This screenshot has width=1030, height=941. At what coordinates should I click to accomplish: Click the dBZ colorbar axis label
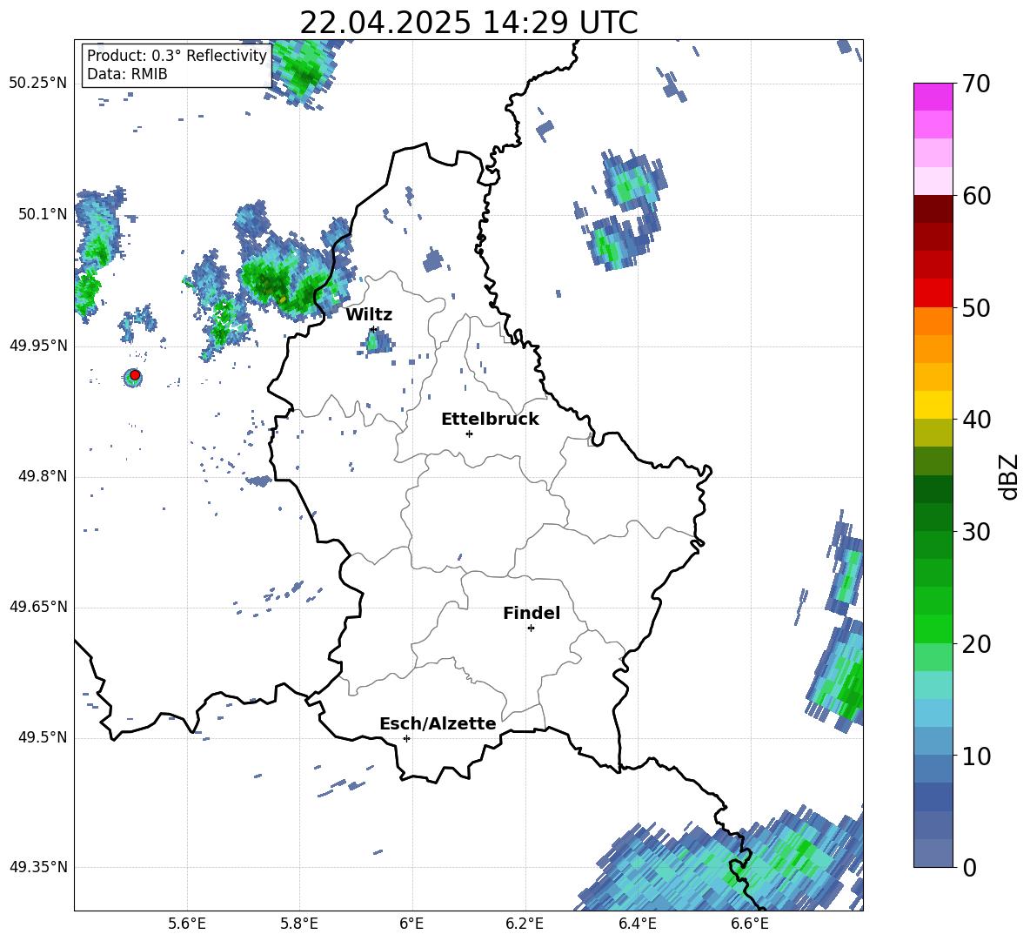point(1010,476)
